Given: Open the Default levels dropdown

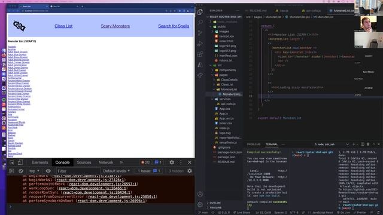Looking at the screenshot, I should 116,171.
